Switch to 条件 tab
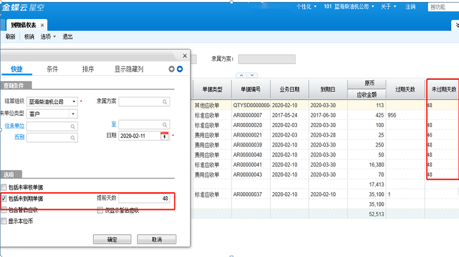 click(52, 69)
